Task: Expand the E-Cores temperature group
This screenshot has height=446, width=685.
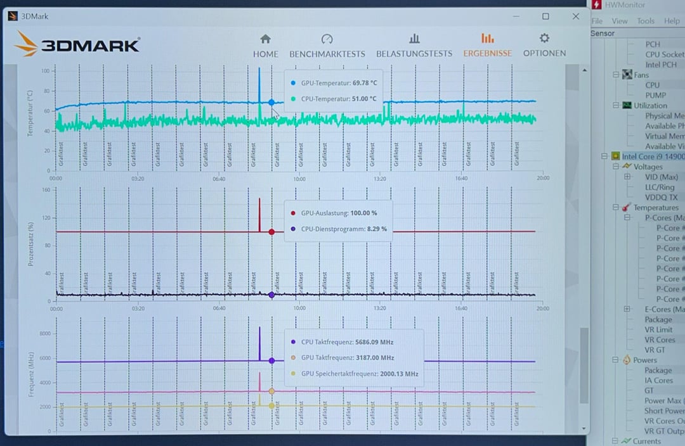Action: (x=627, y=309)
